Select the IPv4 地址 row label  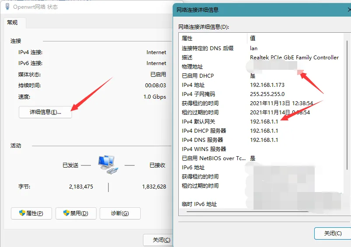[193, 85]
